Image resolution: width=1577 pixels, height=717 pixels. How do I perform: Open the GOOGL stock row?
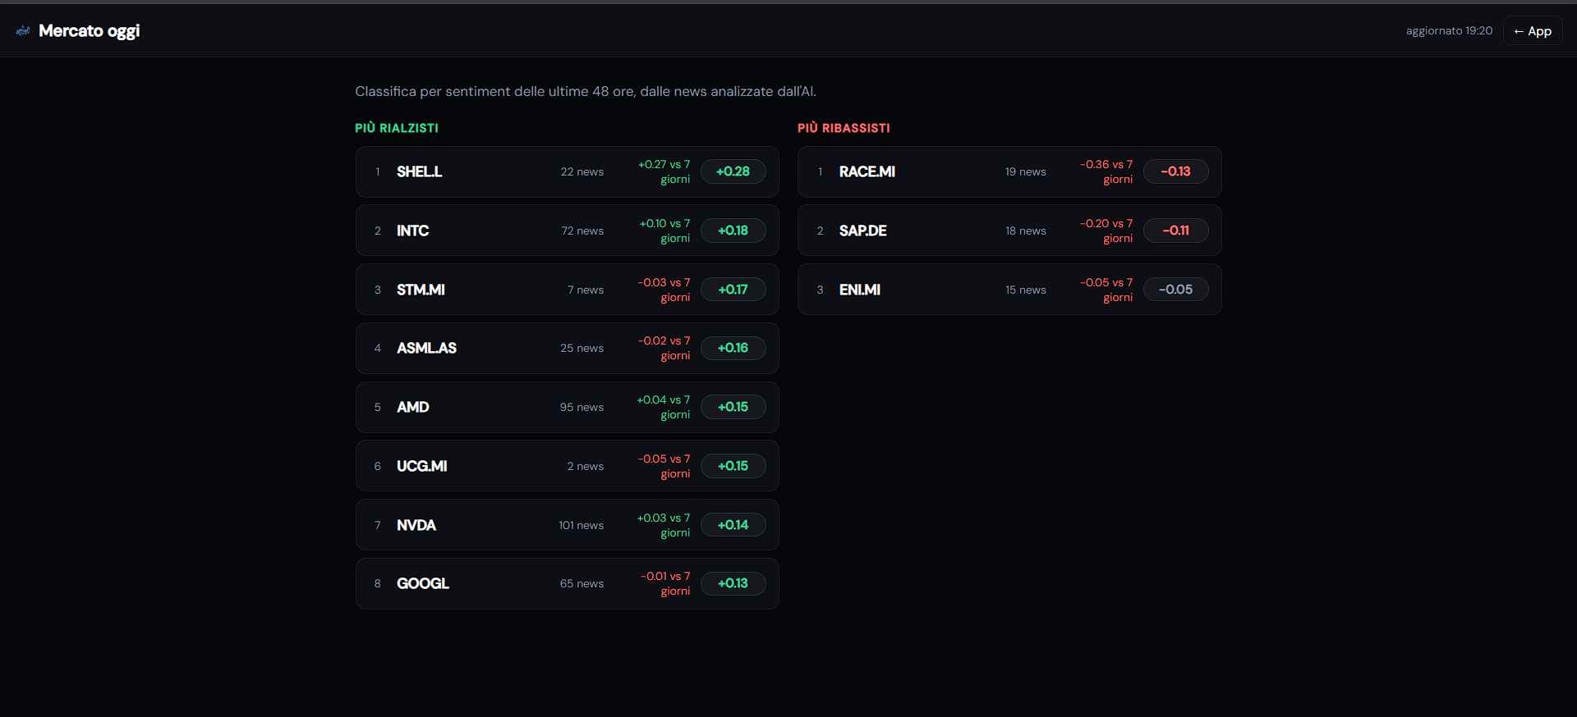[567, 583]
